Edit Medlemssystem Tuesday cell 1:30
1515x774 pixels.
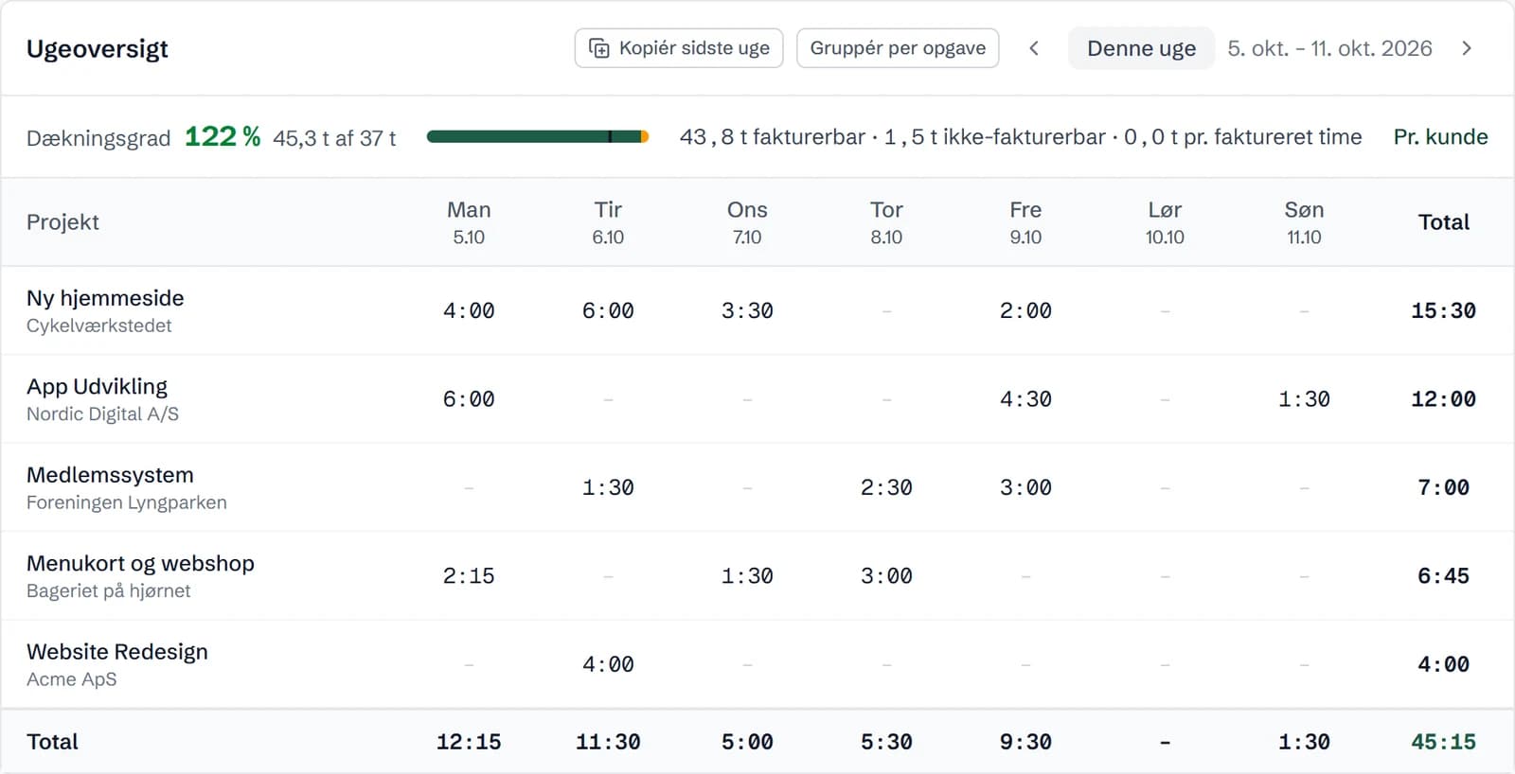coord(608,487)
